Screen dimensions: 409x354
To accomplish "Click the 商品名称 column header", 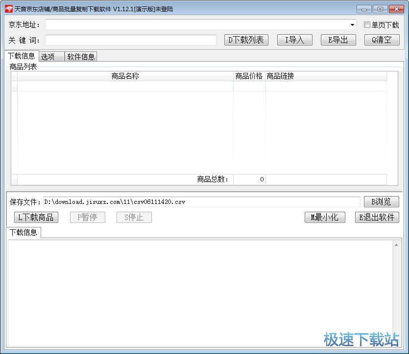I will click(125, 76).
